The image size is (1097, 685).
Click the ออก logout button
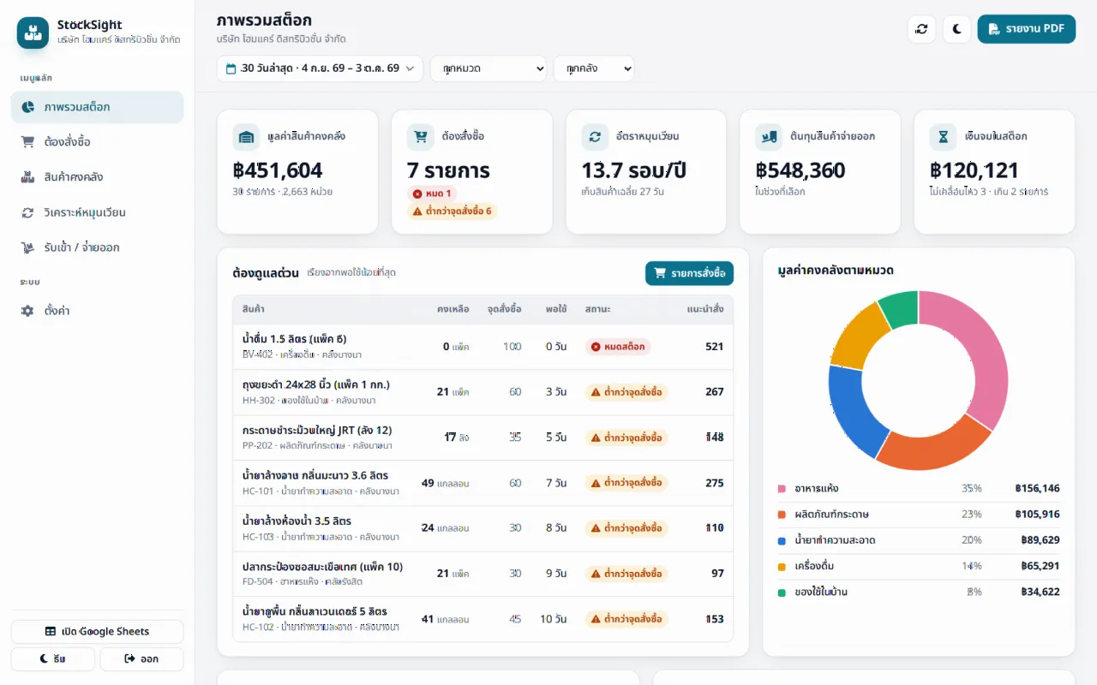(x=141, y=659)
